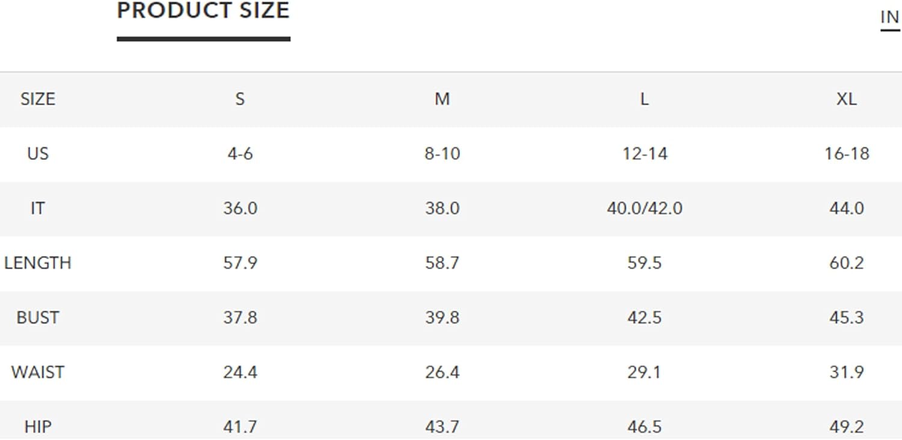Viewport: 902px width, 440px height.
Task: Click the M size column header
Action: point(442,99)
